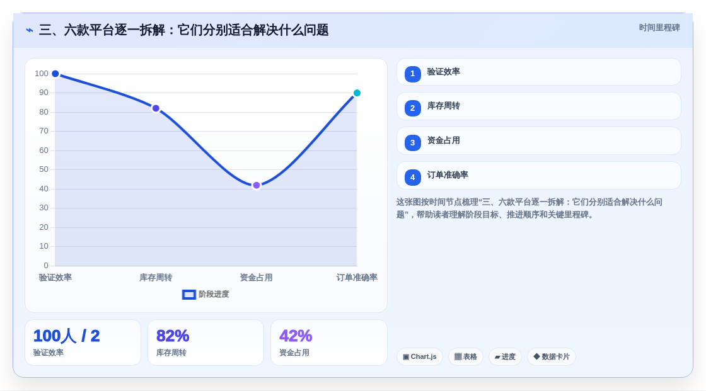
Task: Click the 42% 资金占用 stat card
Action: [329, 343]
